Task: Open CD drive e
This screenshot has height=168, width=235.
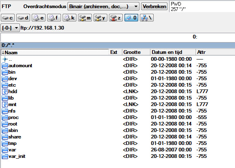Action: pos(39,18)
